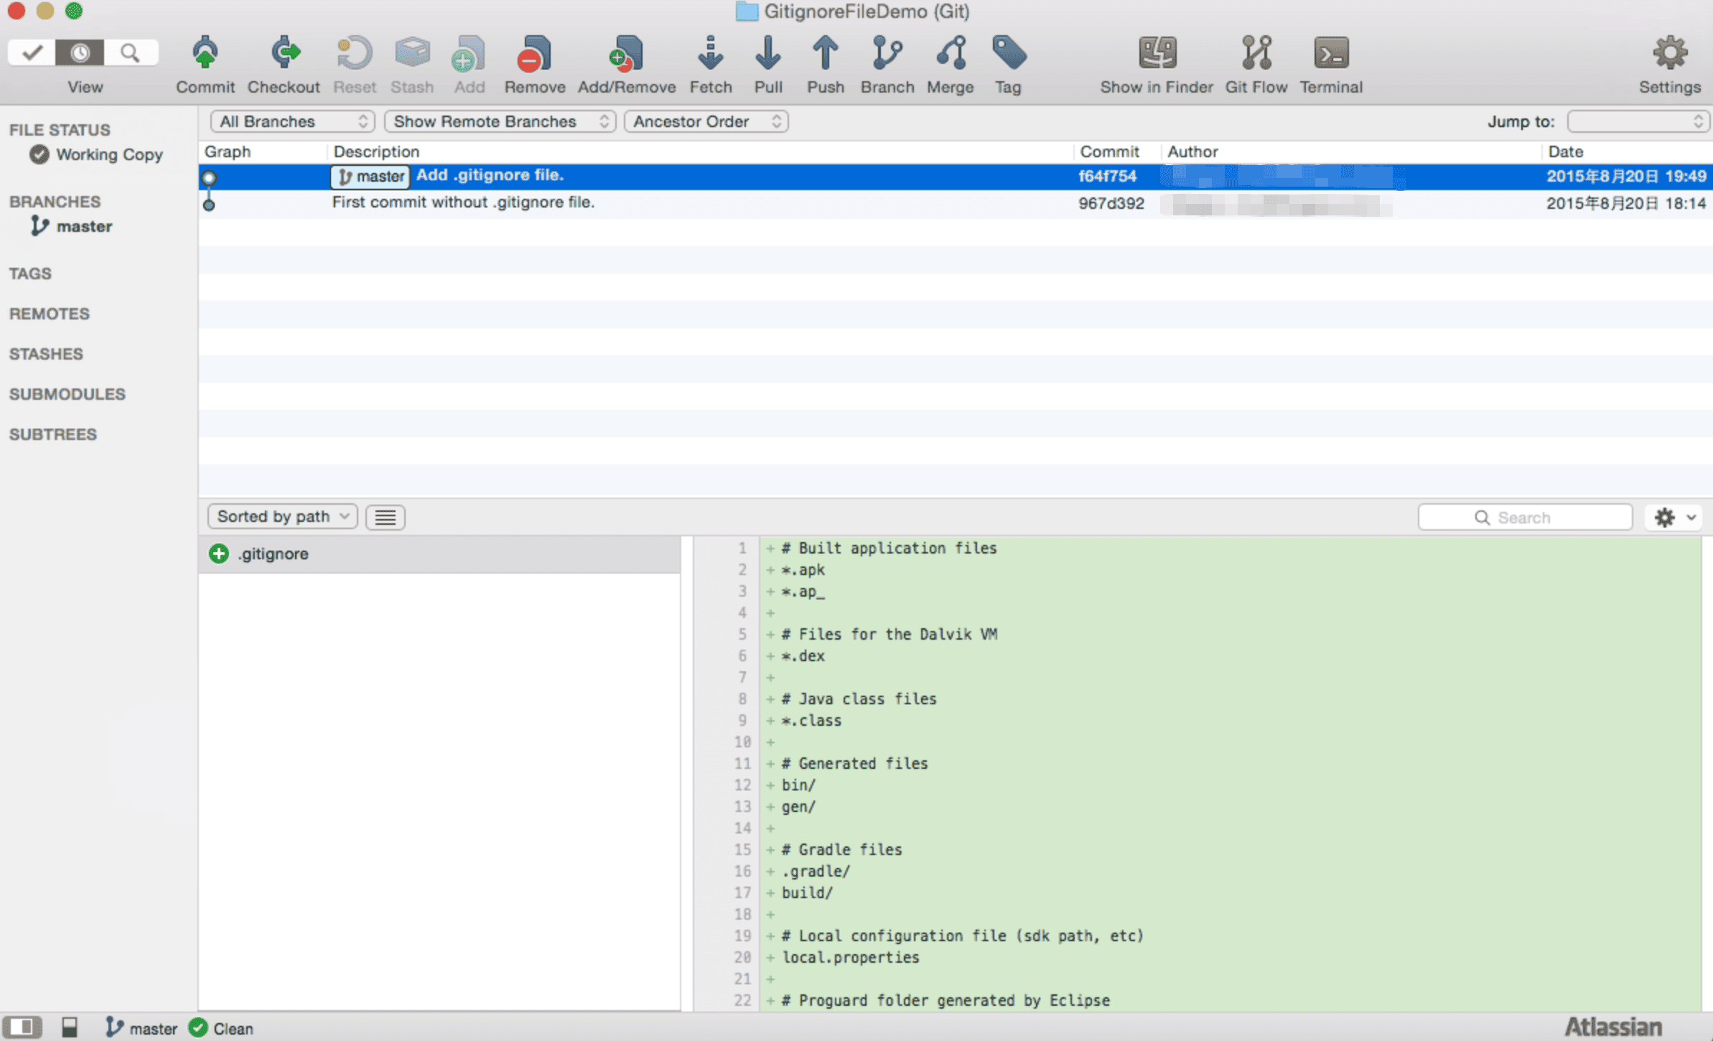The width and height of the screenshot is (1713, 1041).
Task: Click the Stash toolbar icon
Action: pos(412,53)
